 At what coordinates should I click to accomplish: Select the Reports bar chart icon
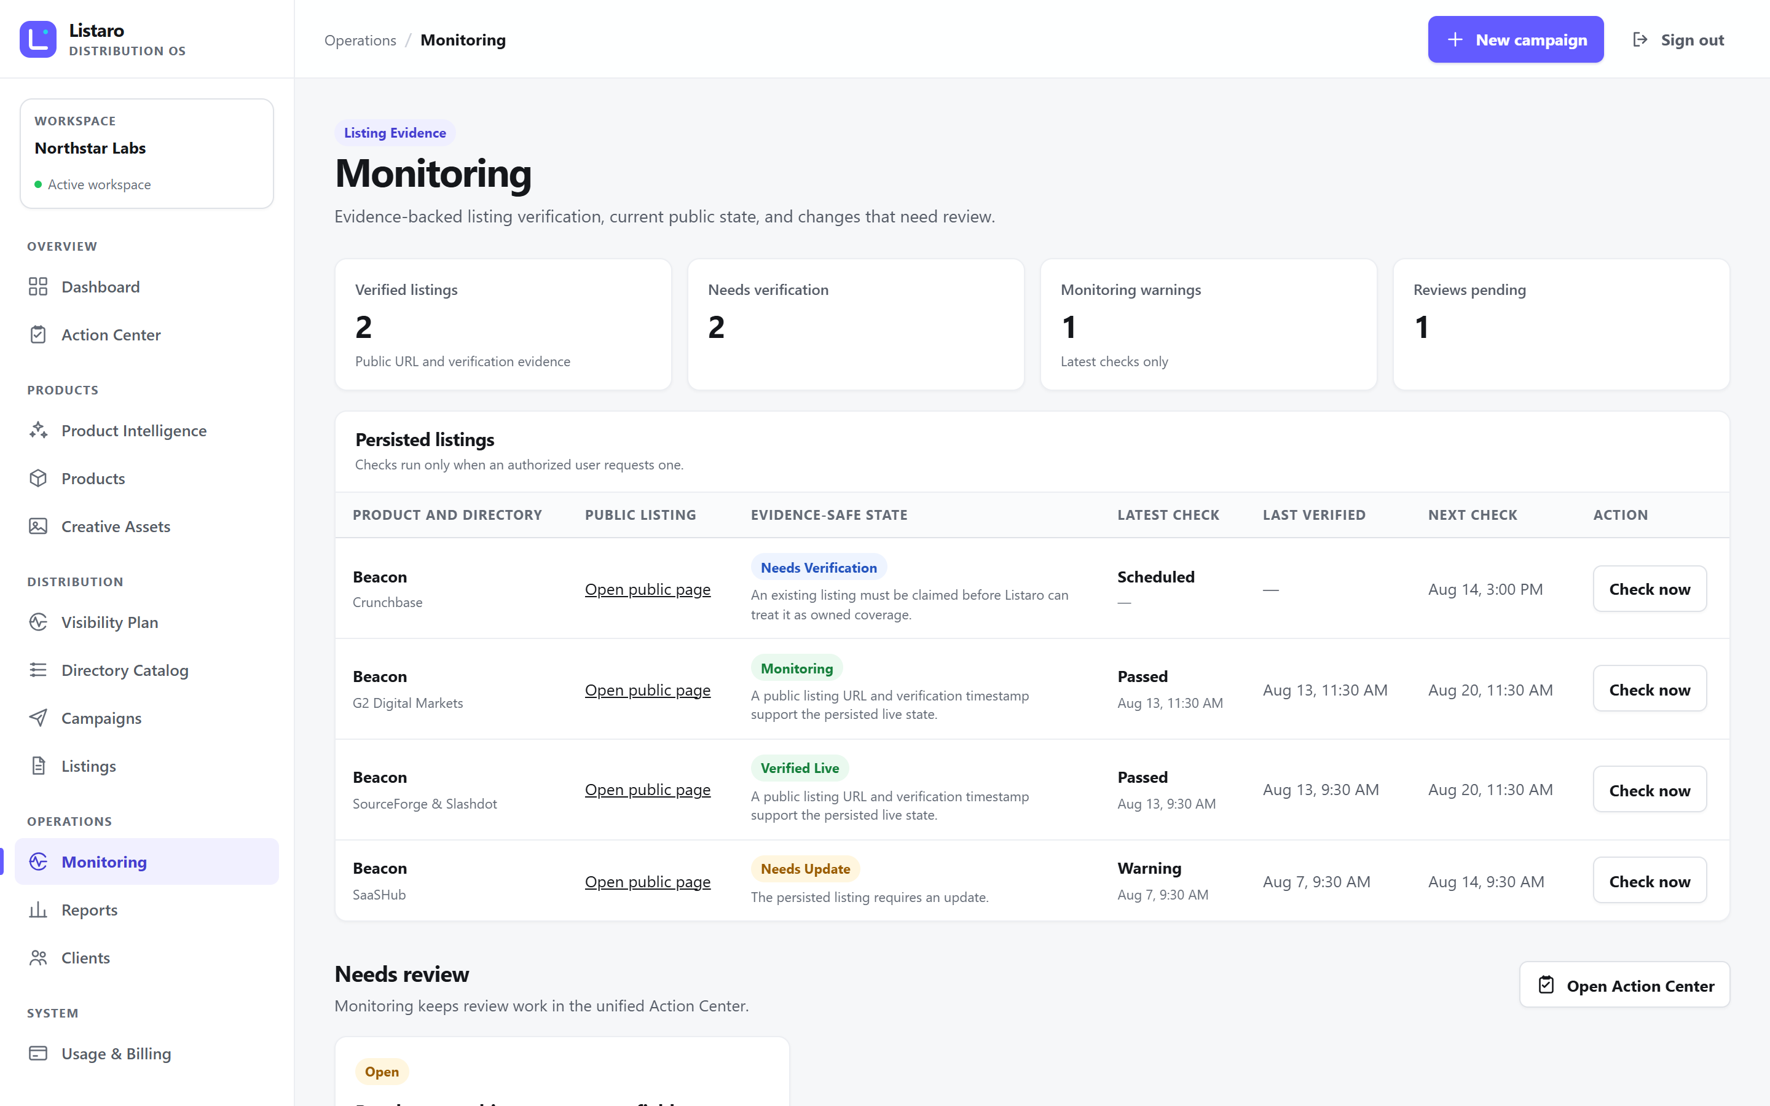38,909
